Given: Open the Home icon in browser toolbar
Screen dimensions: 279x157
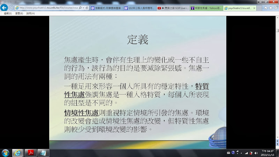Looking at the screenshot, I should tap(266, 8).
